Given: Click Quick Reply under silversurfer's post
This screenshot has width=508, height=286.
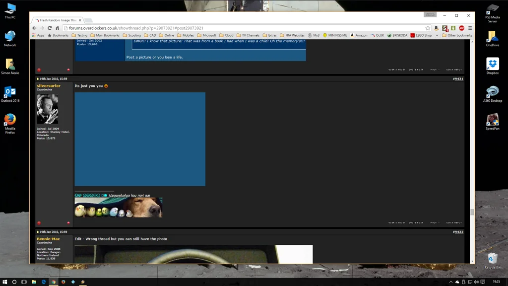Looking at the screenshot, I should (x=454, y=223).
